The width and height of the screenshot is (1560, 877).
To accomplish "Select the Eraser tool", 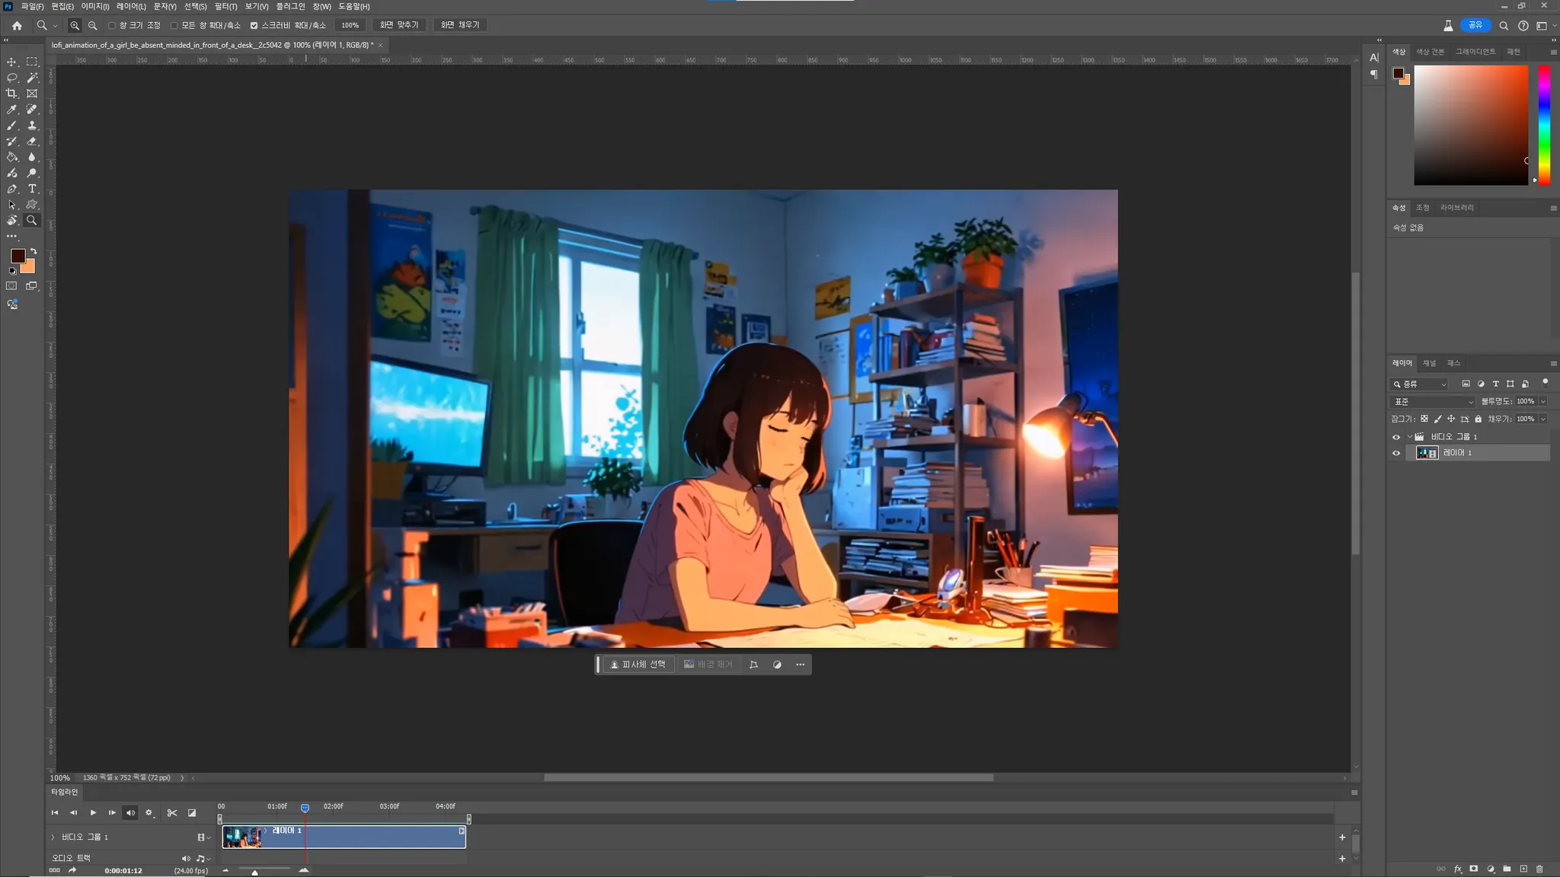I will click(x=32, y=141).
